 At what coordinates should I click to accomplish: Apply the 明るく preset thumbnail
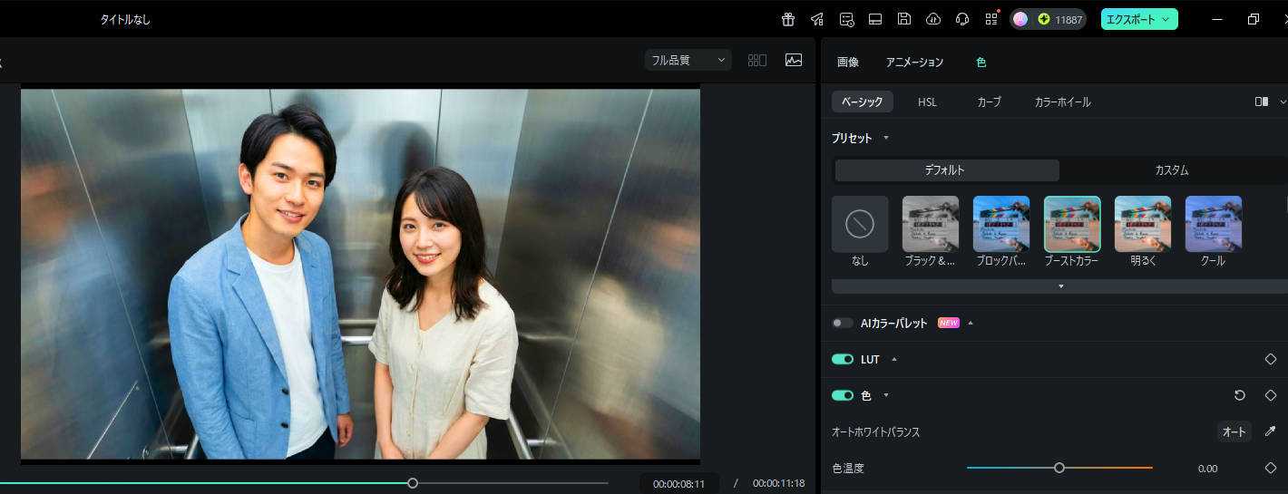click(1143, 224)
